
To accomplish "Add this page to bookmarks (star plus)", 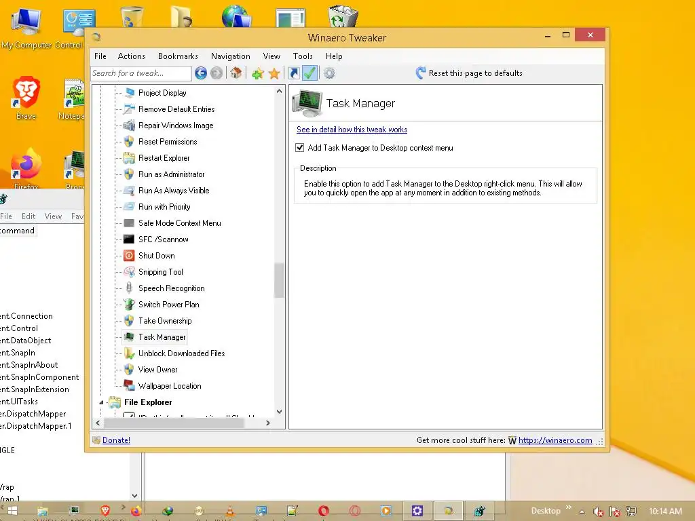I will click(257, 73).
